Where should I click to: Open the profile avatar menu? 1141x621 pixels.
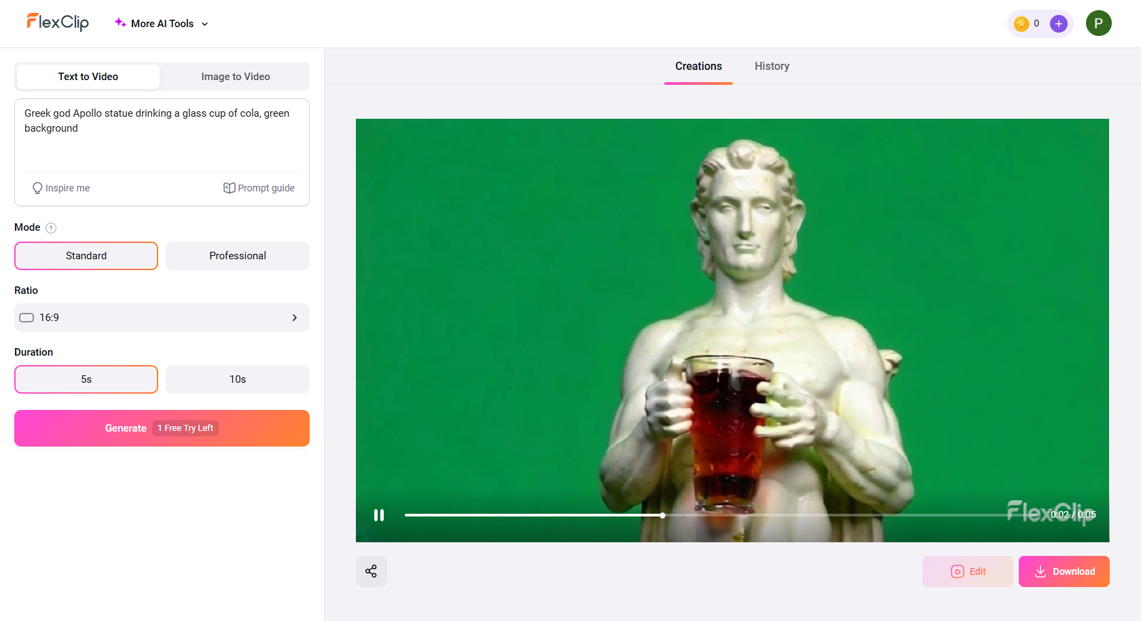pos(1098,22)
